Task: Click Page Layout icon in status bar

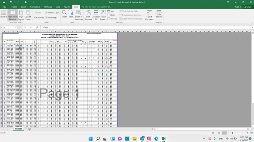Action: click(219, 133)
